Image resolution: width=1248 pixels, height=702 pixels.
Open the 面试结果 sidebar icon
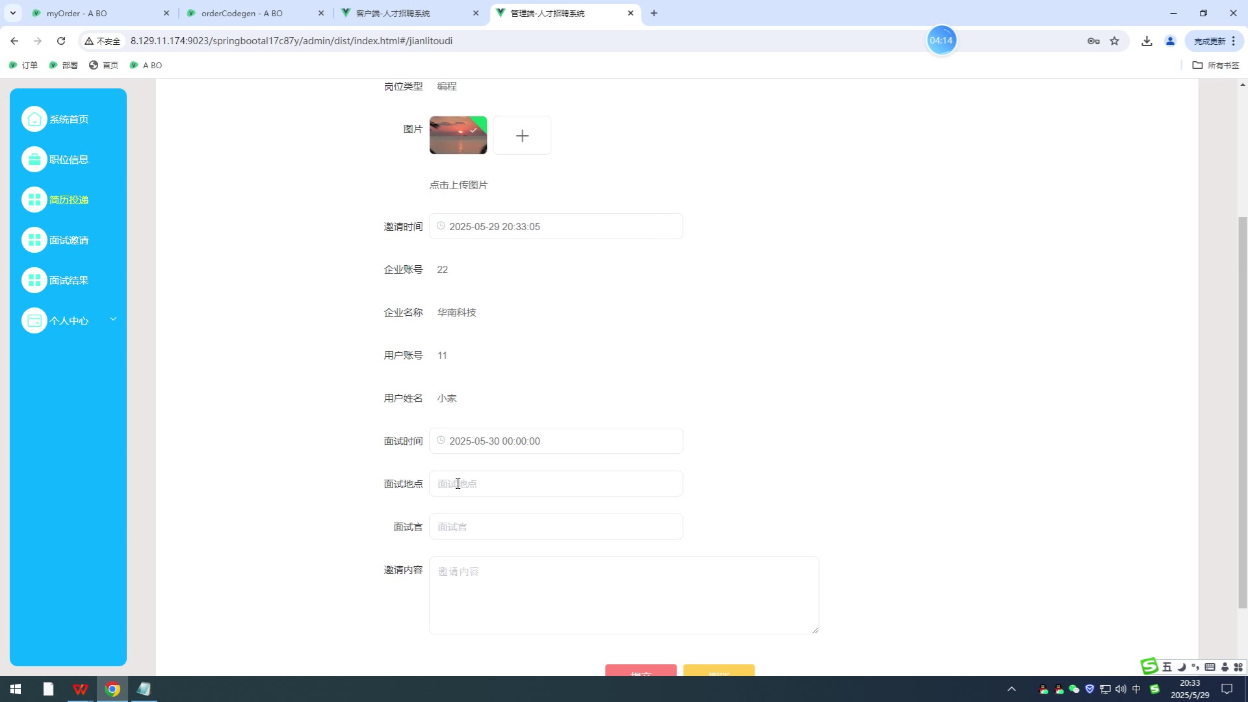point(34,280)
